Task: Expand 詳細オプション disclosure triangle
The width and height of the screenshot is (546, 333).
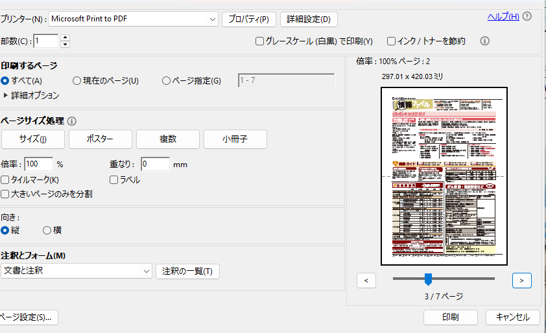Action: click(x=5, y=95)
